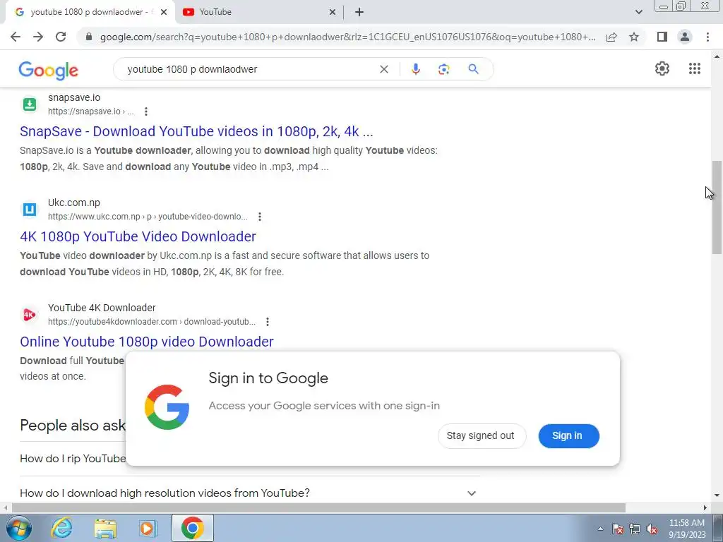Screen dimensions: 723x542
Task: Open Google search settings gear
Action: (x=662, y=68)
